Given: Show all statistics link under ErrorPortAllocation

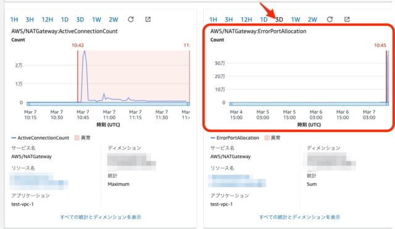Looking at the screenshot, I should click(299, 217).
